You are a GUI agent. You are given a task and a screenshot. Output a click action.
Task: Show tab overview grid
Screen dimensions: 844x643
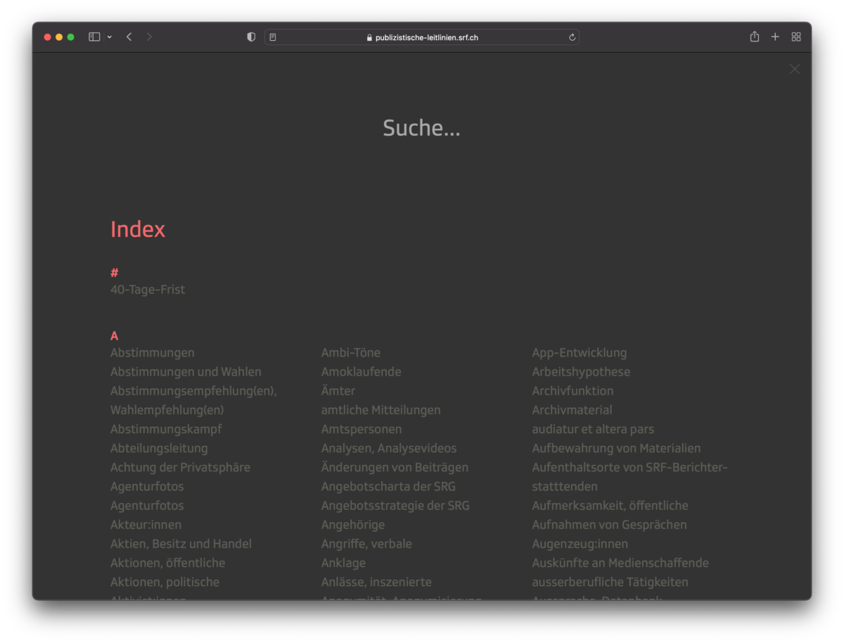[796, 37]
